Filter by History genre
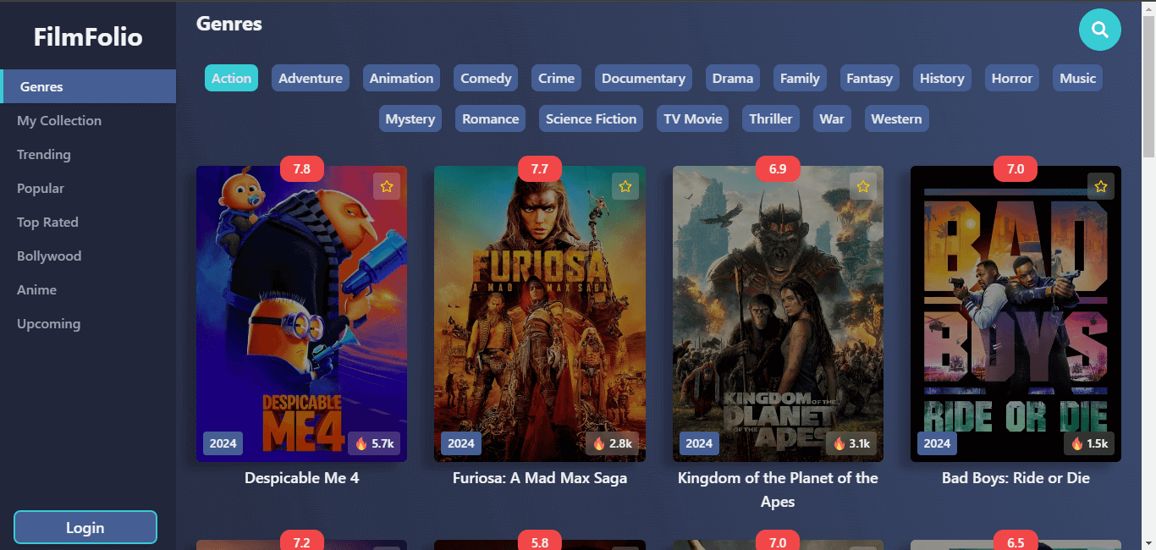Image resolution: width=1156 pixels, height=550 pixels. click(x=942, y=78)
